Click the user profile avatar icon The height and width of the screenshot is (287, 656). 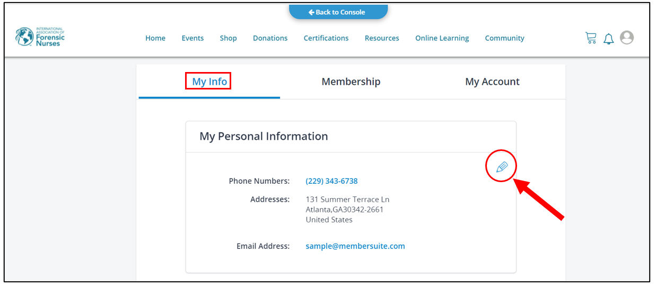[627, 38]
